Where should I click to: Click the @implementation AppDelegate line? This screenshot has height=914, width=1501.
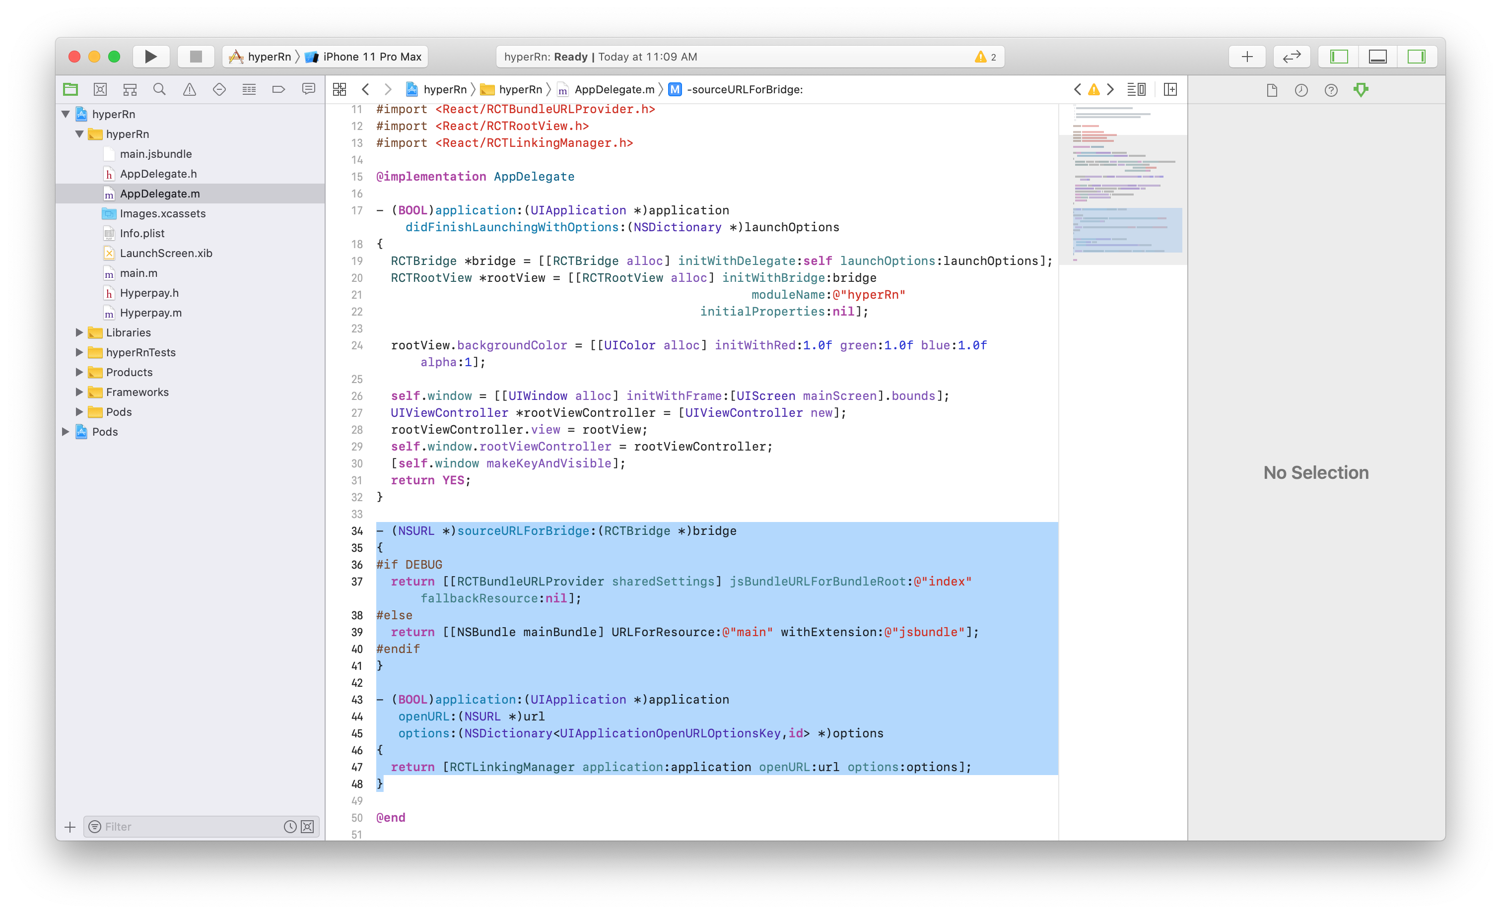475,177
